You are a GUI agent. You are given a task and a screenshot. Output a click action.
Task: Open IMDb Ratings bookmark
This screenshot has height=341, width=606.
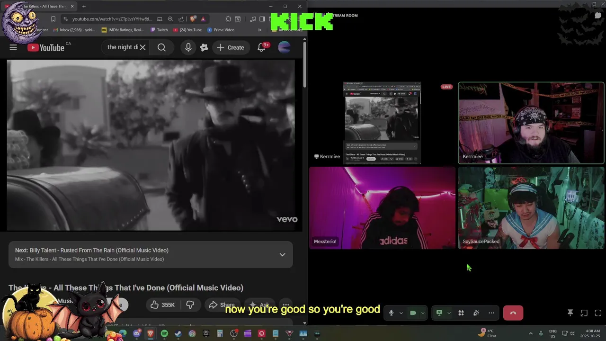click(x=122, y=30)
